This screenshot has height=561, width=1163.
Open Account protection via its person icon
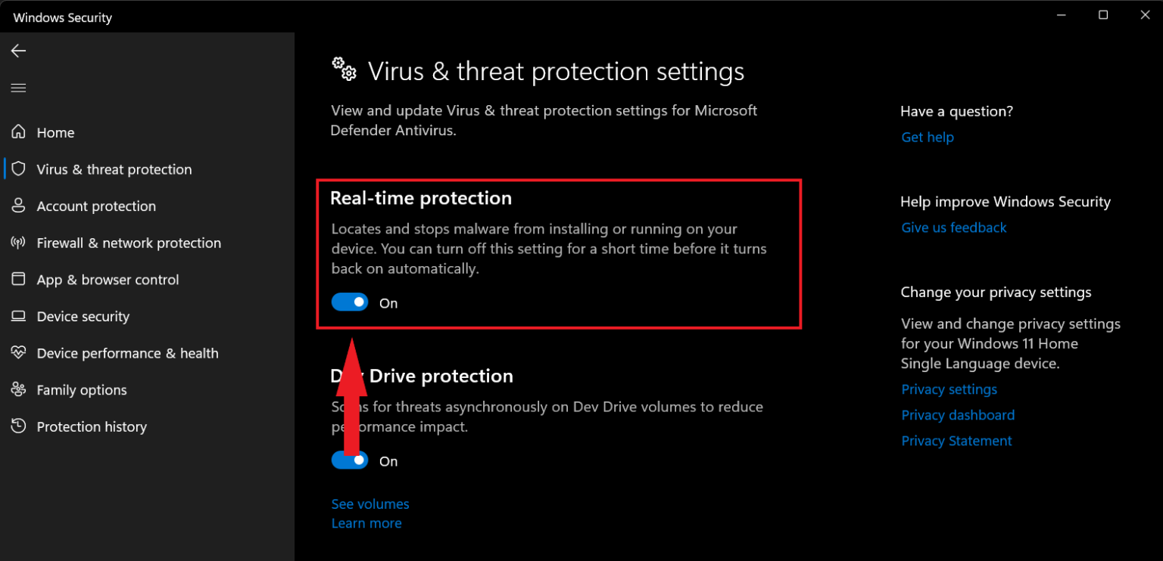point(18,206)
